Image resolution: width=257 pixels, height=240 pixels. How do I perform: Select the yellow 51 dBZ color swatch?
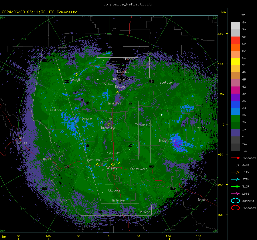click(235, 61)
